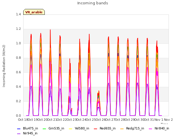Click the Nov 1 x-axis tick label
186x139 pixels.
pos(159,120)
